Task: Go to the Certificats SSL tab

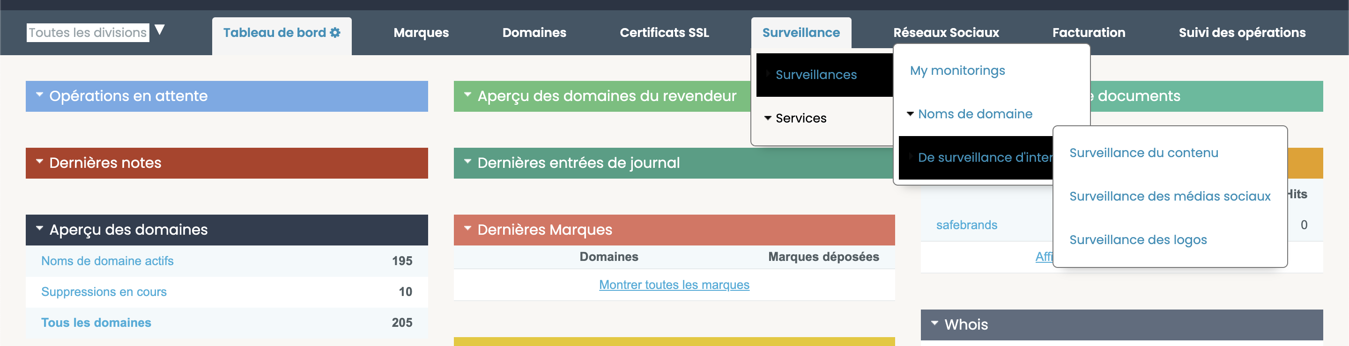Action: point(664,32)
